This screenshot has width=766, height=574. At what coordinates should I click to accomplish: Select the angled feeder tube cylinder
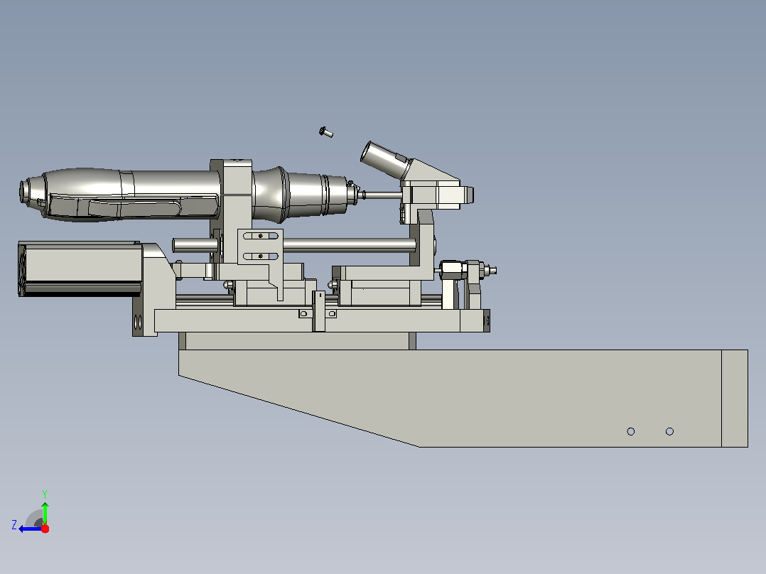click(x=384, y=160)
